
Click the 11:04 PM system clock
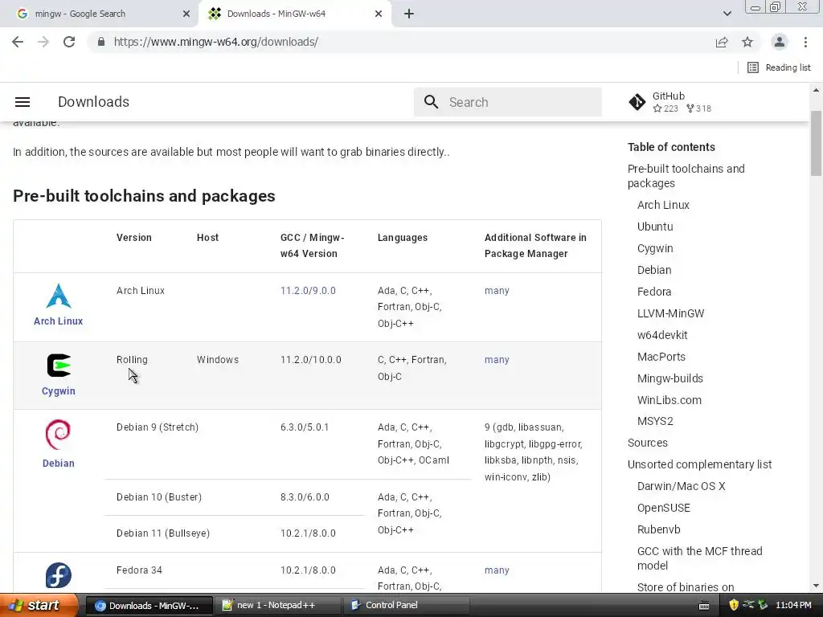coord(793,606)
